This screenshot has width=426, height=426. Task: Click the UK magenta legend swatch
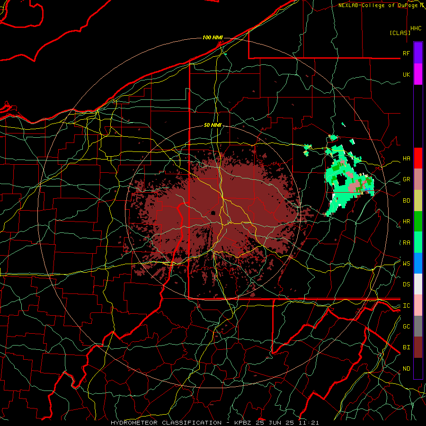[418, 74]
